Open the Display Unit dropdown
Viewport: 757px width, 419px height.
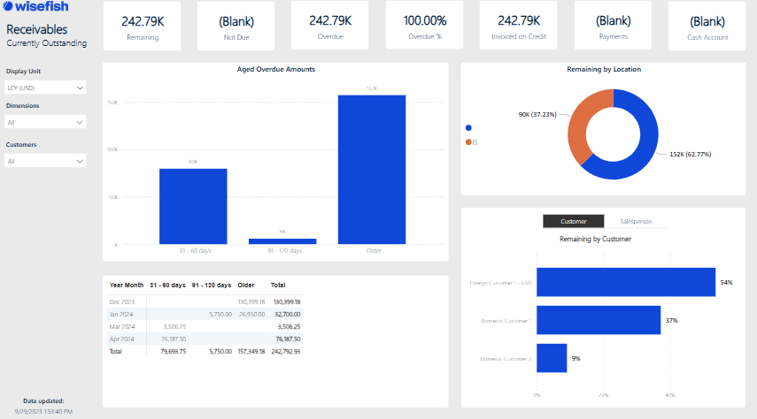(45, 88)
